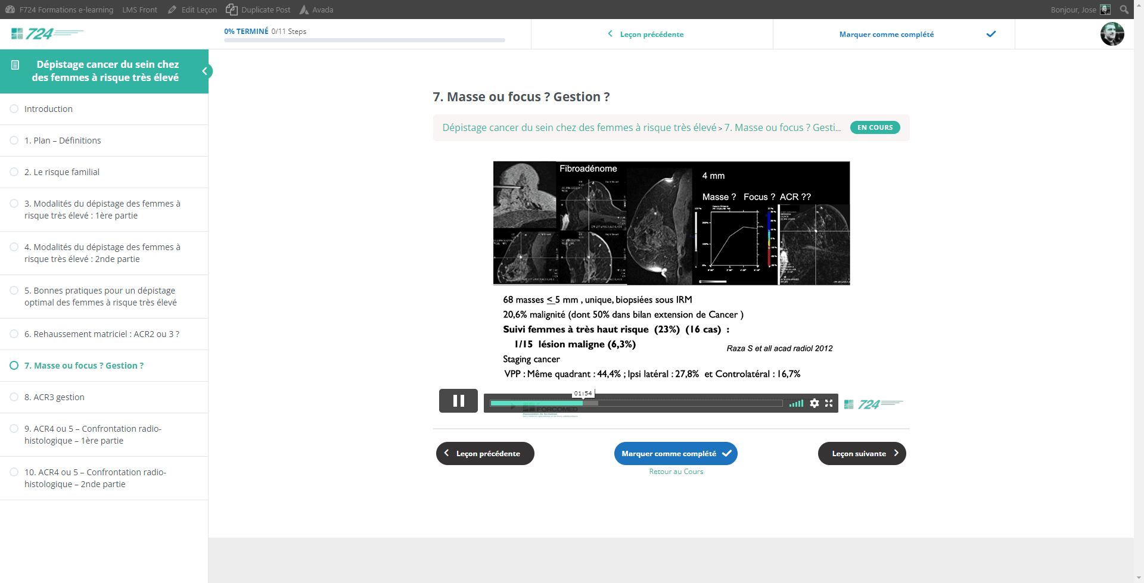The width and height of the screenshot is (1144, 583).
Task: Click the 724 logo in the video player
Action: pyautogui.click(x=873, y=404)
